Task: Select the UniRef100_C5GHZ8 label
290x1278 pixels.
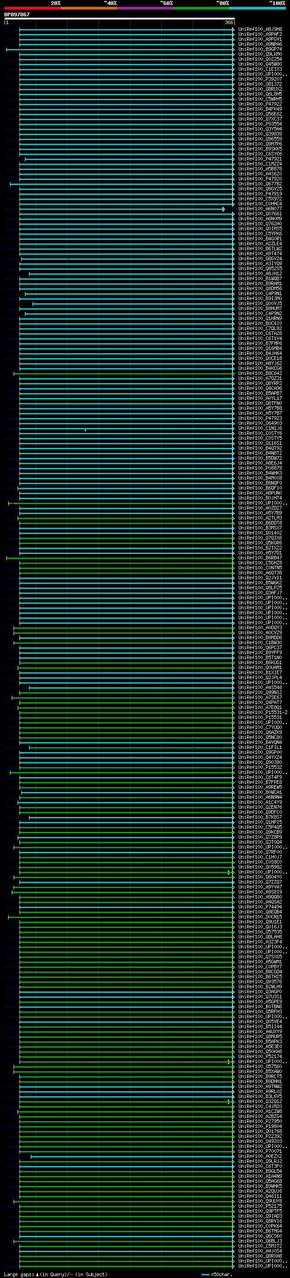Action: 260,562
